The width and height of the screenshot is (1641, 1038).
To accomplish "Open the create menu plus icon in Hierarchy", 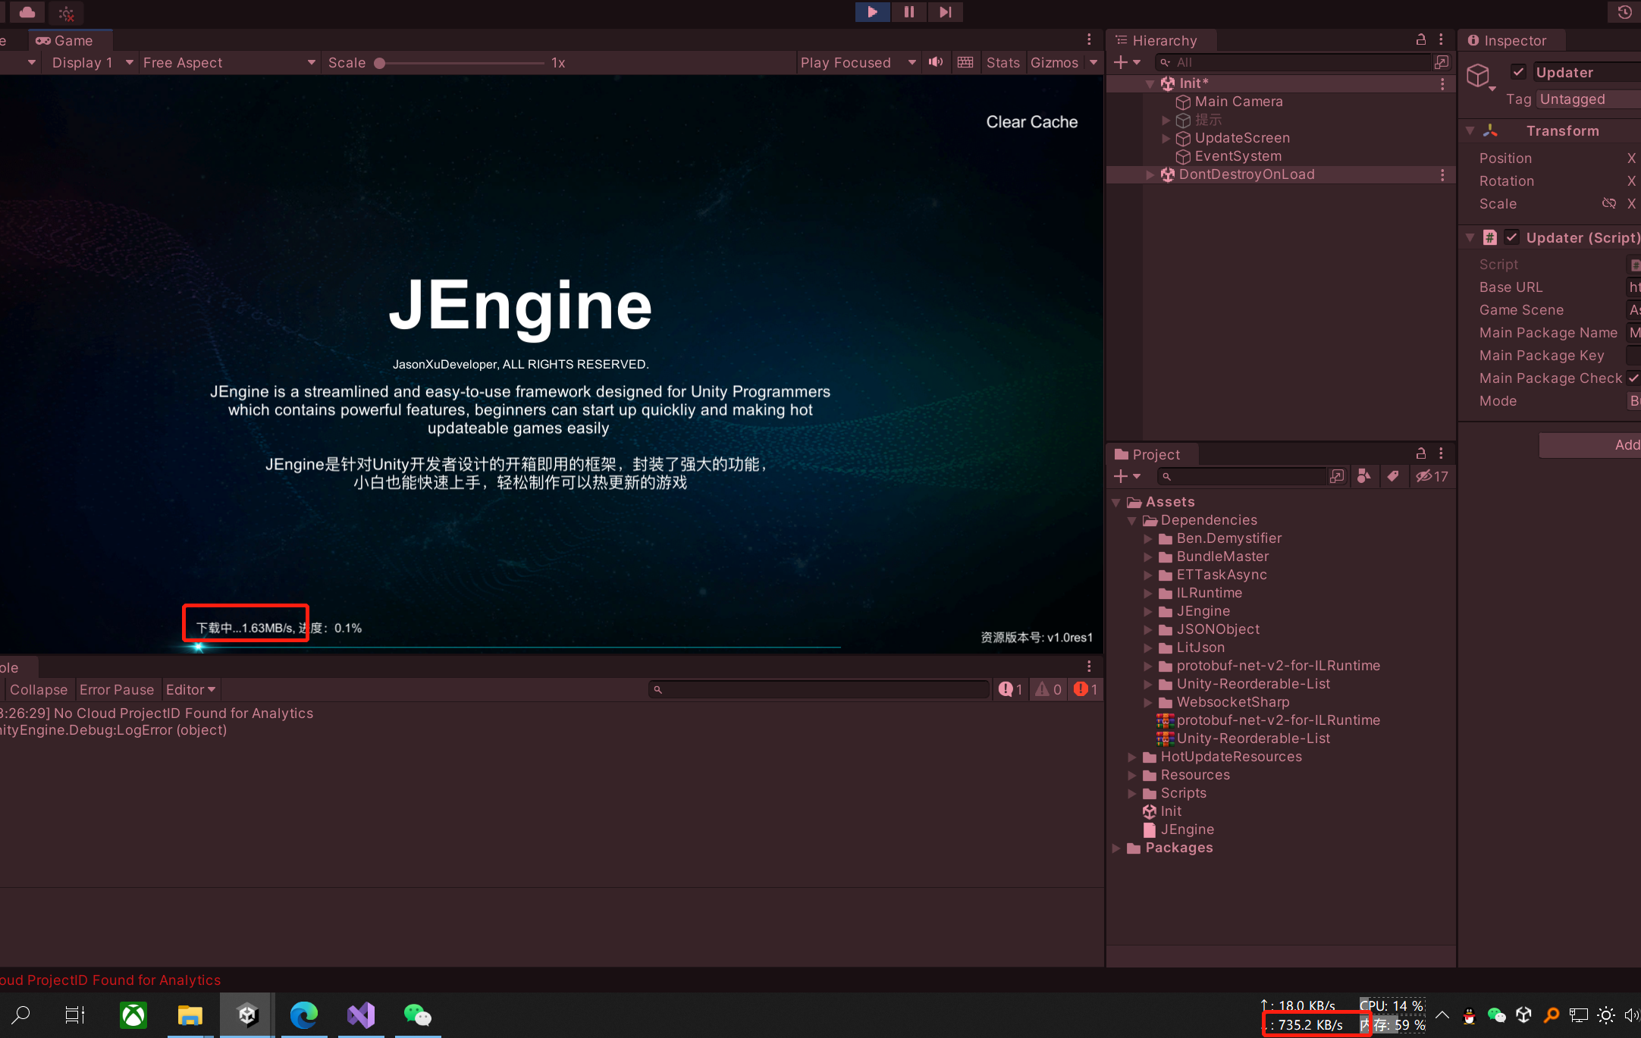I will coord(1122,62).
